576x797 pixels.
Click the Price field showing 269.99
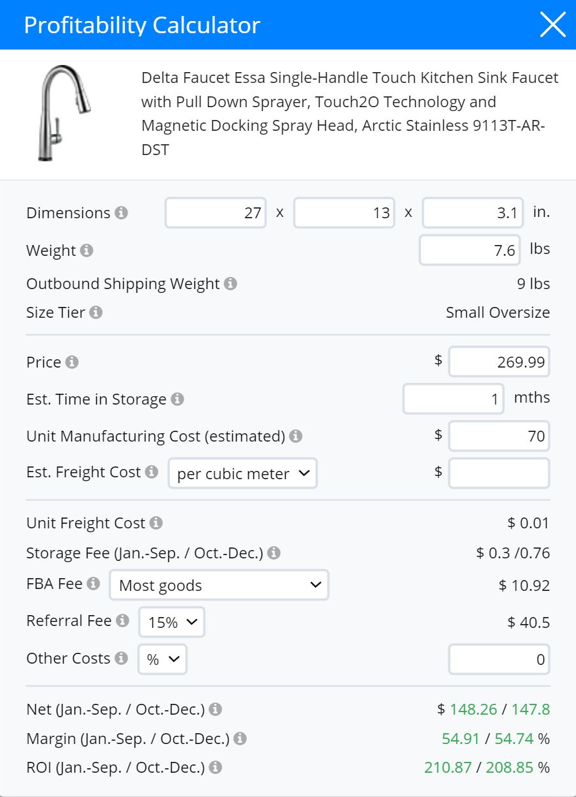pyautogui.click(x=499, y=362)
